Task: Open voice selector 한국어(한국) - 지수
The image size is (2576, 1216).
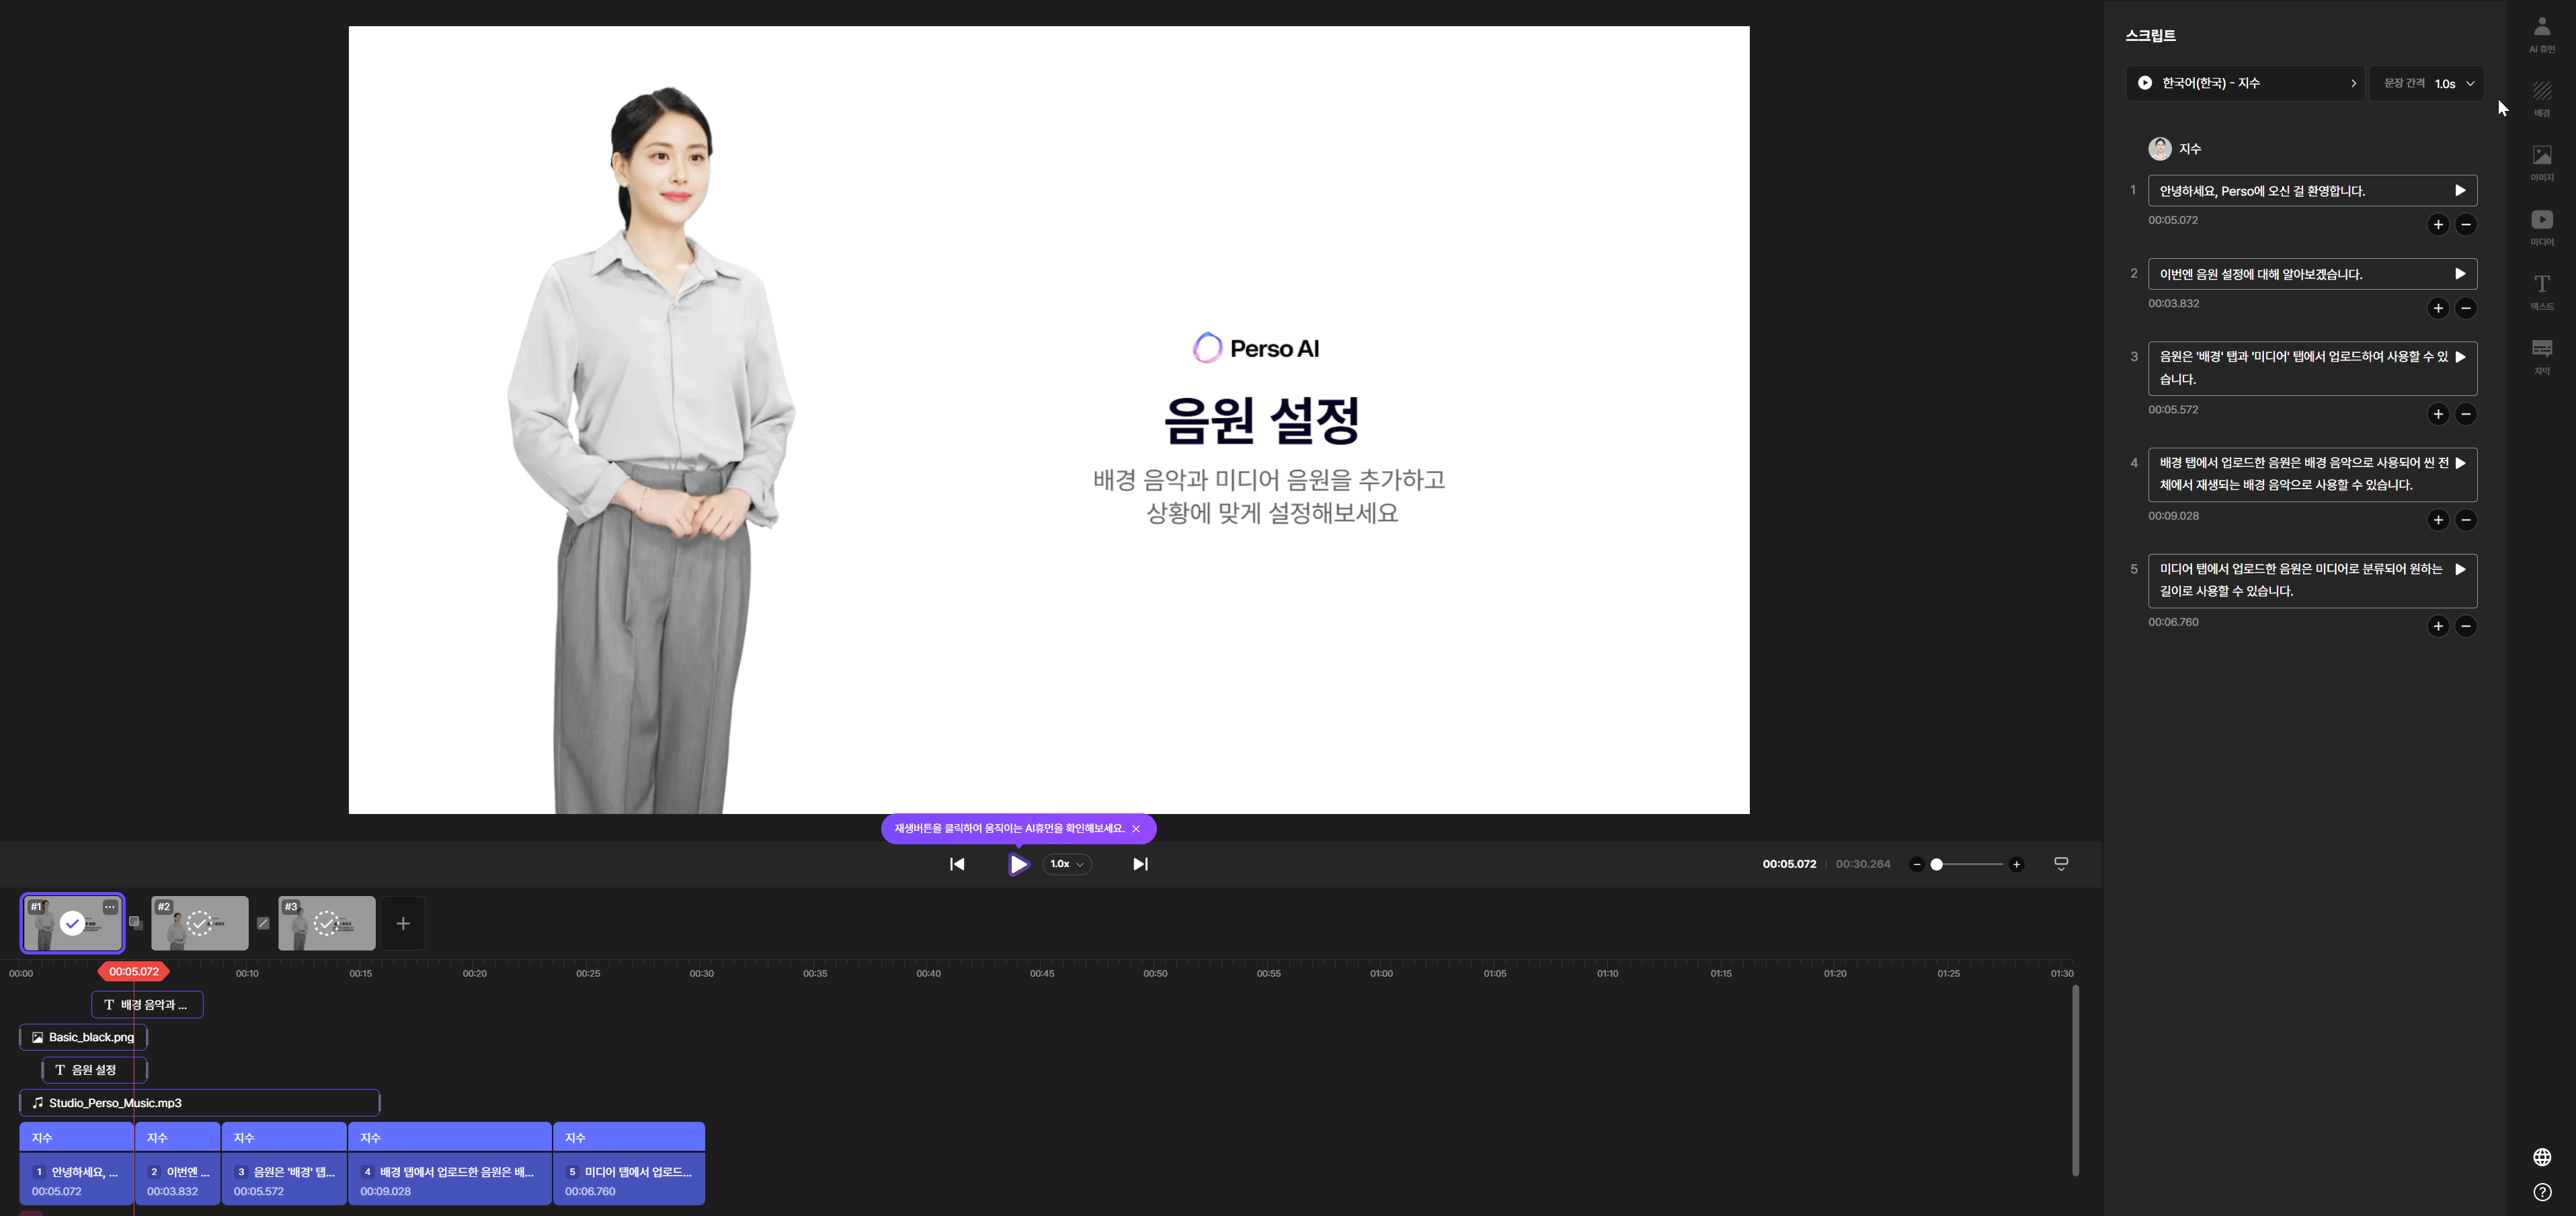Action: tap(2245, 83)
